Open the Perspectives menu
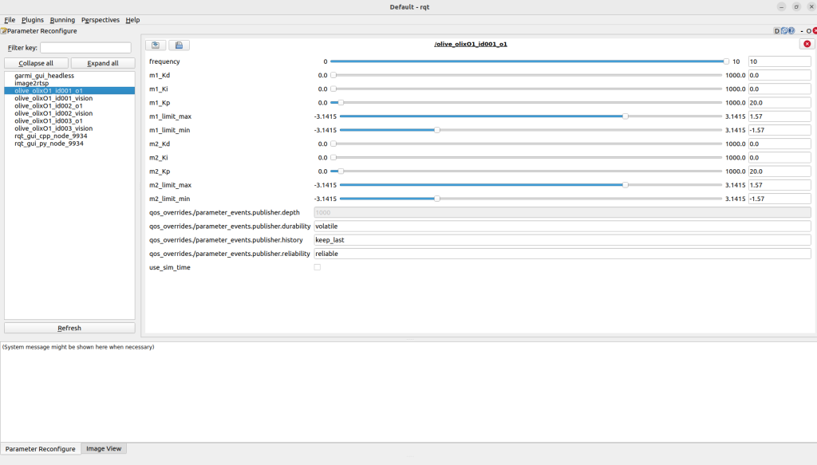The height and width of the screenshot is (465, 817). coord(101,20)
